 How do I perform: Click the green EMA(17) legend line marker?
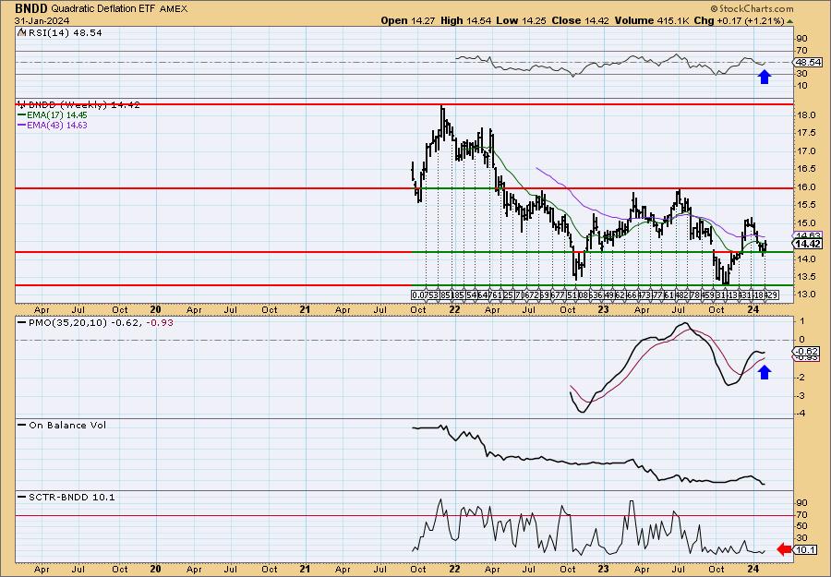click(22, 115)
